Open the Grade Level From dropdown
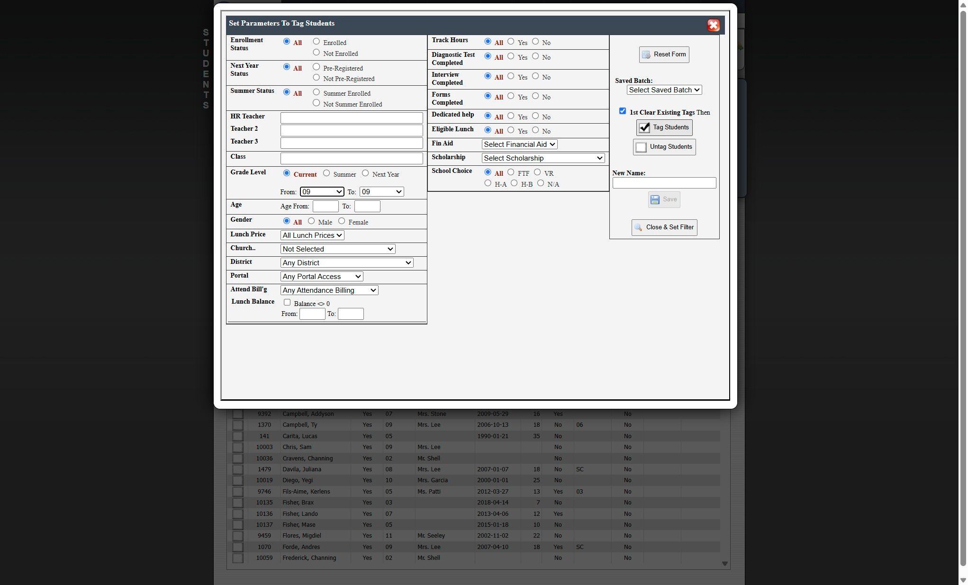Viewport: 968px width, 585px height. 322,192
